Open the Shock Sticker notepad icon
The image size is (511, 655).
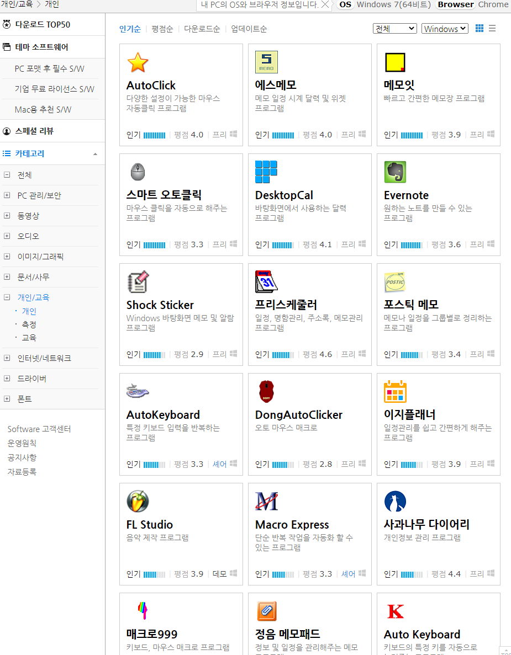point(138,281)
